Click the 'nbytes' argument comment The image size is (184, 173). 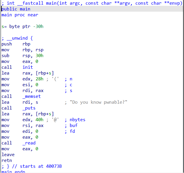tap(78, 120)
